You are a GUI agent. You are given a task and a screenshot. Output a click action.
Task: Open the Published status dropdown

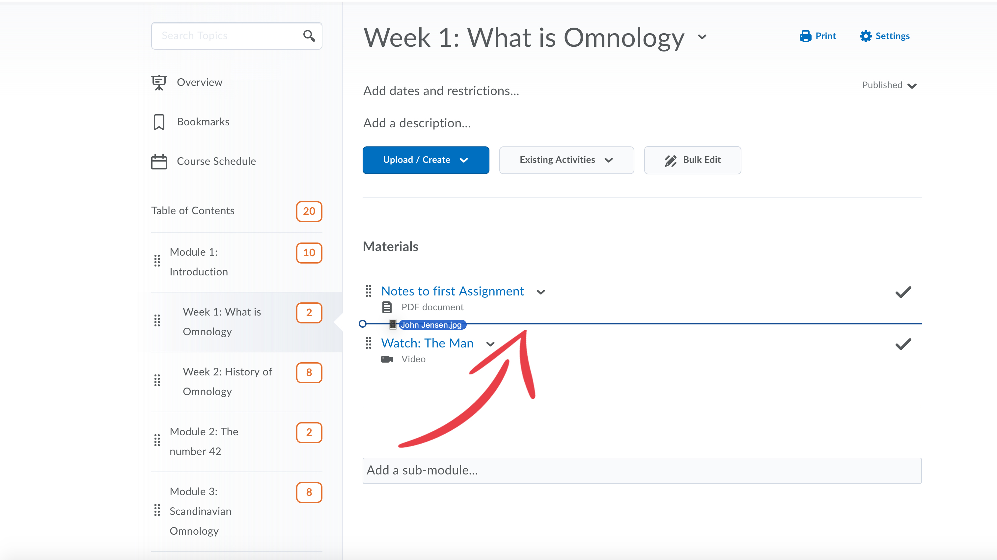coord(889,86)
